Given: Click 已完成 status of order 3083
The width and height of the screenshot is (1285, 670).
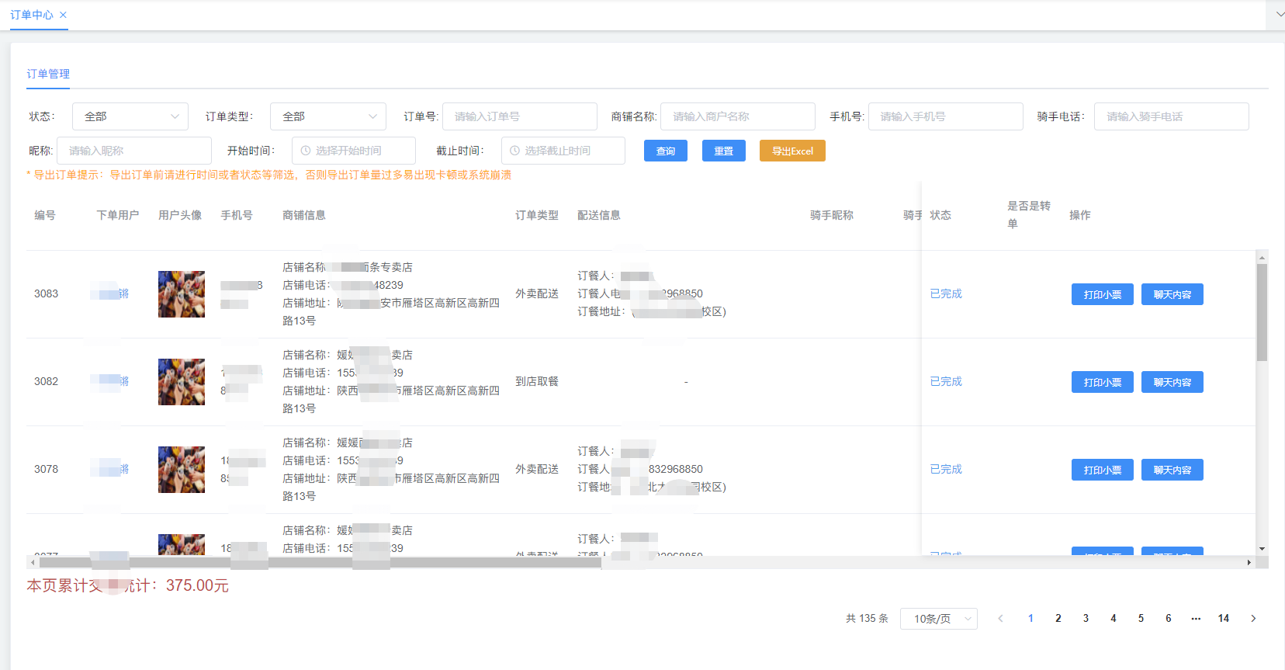Looking at the screenshot, I should [x=946, y=293].
